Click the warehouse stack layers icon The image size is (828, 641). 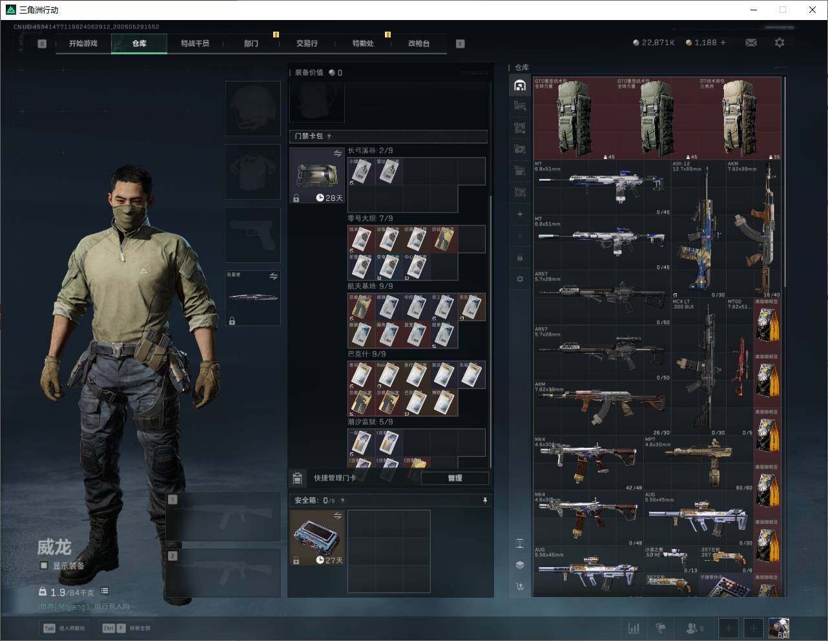(x=520, y=565)
